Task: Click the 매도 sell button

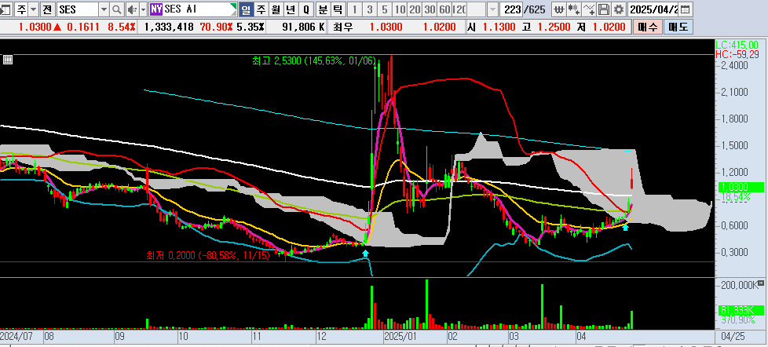Action: point(678,27)
